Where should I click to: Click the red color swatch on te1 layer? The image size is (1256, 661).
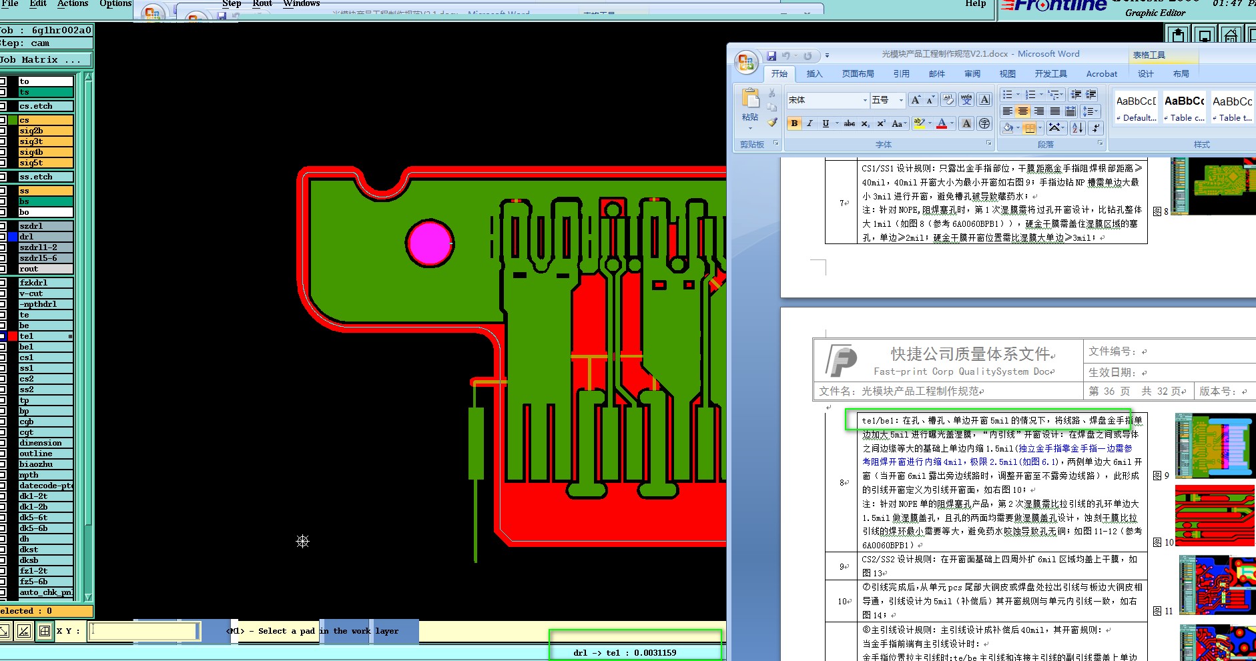click(x=13, y=336)
